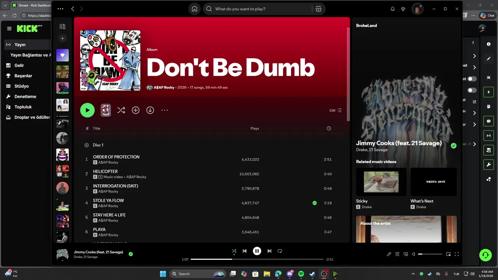Open the chat bubble icon in Kick sidebar
Screen dimensions: 498x280
(x=489, y=121)
